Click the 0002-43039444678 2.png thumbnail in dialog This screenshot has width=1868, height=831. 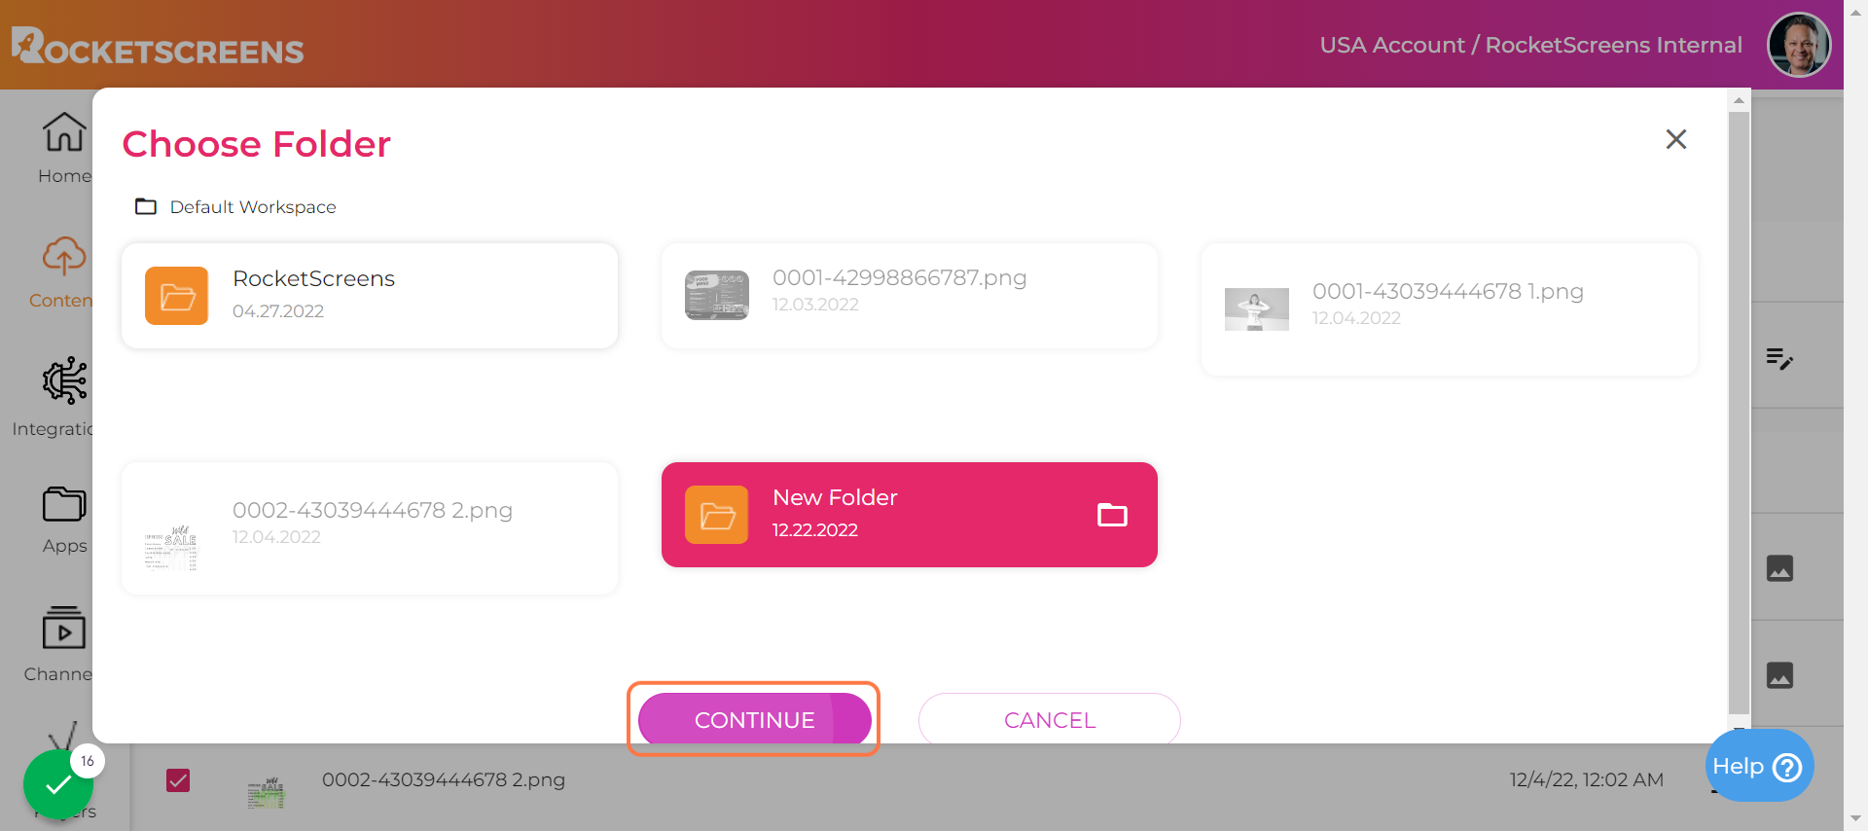[x=171, y=547]
